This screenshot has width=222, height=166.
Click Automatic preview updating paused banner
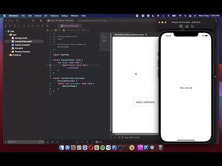coord(129,35)
